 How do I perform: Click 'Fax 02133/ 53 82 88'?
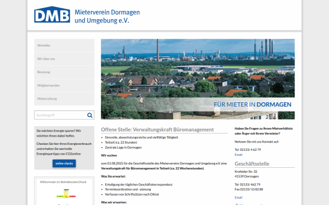248,189
